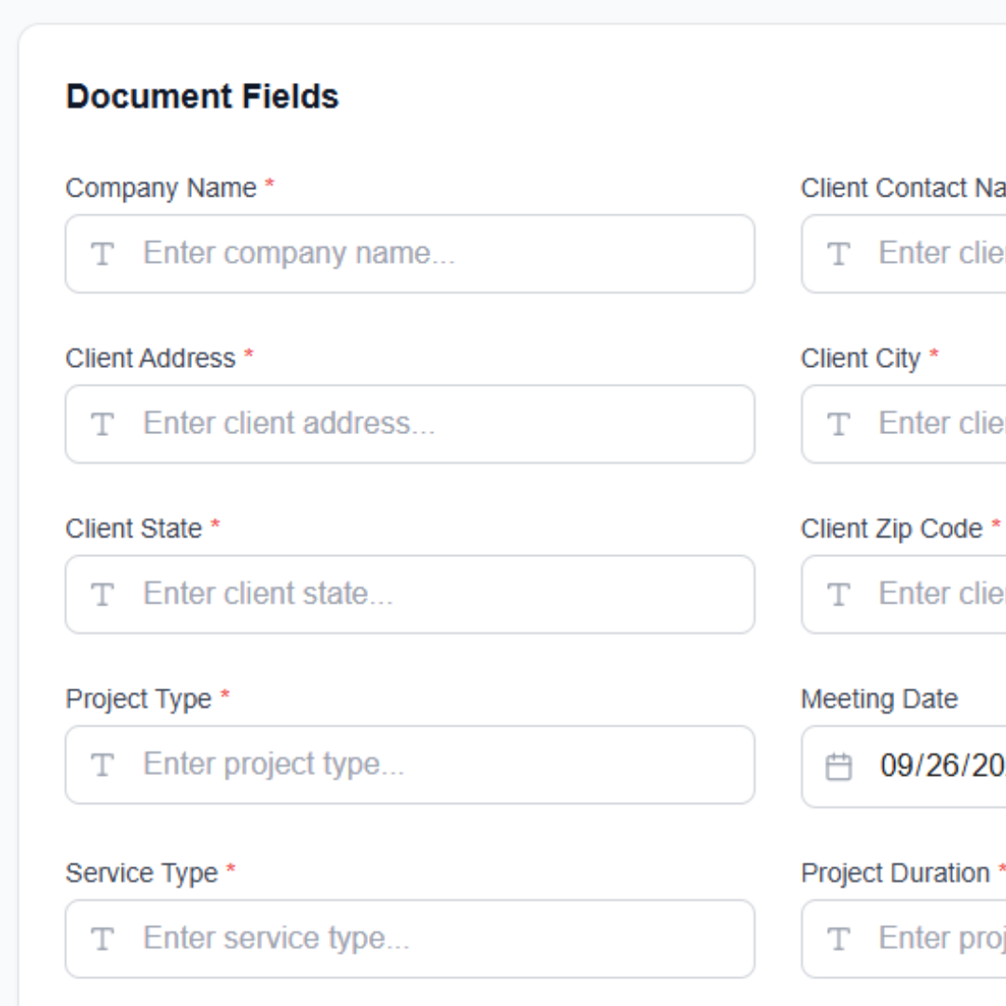Click the text icon in Client Zip Code field

coord(839,595)
